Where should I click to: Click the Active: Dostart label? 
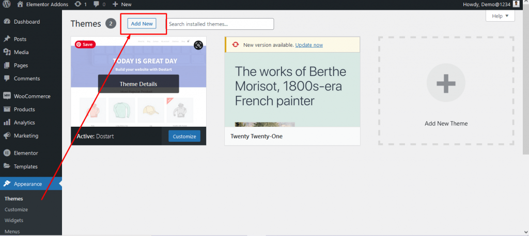coord(95,137)
